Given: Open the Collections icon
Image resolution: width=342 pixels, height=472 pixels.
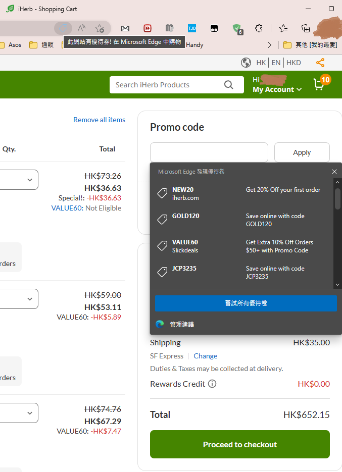Looking at the screenshot, I should (306, 28).
